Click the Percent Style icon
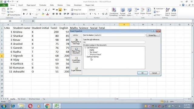This screenshot has height=109, width=194. pos(95,14)
